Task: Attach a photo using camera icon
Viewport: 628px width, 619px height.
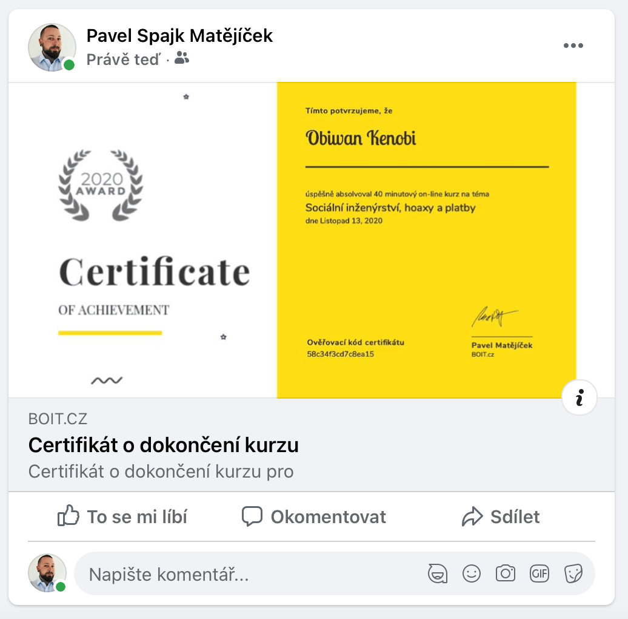Action: point(506,573)
